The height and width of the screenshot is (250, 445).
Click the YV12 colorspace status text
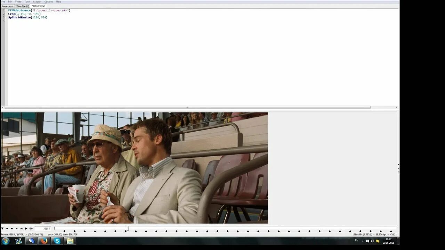[x=393, y=235]
